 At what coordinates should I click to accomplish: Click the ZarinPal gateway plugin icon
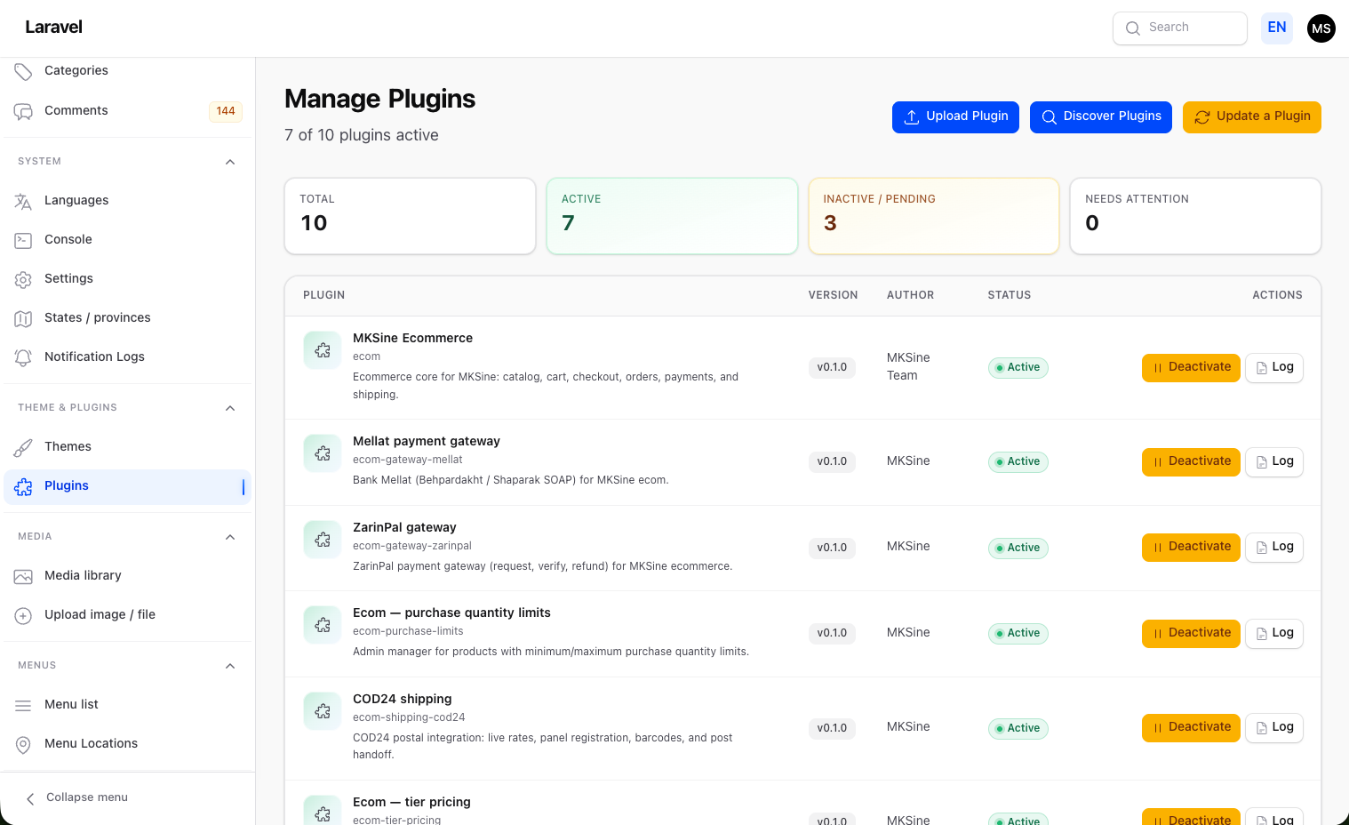pos(323,540)
